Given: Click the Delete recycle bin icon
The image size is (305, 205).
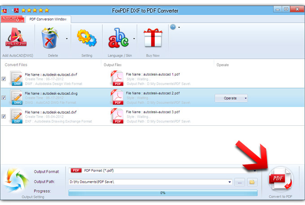Looking at the screenshot, I should tap(50, 38).
